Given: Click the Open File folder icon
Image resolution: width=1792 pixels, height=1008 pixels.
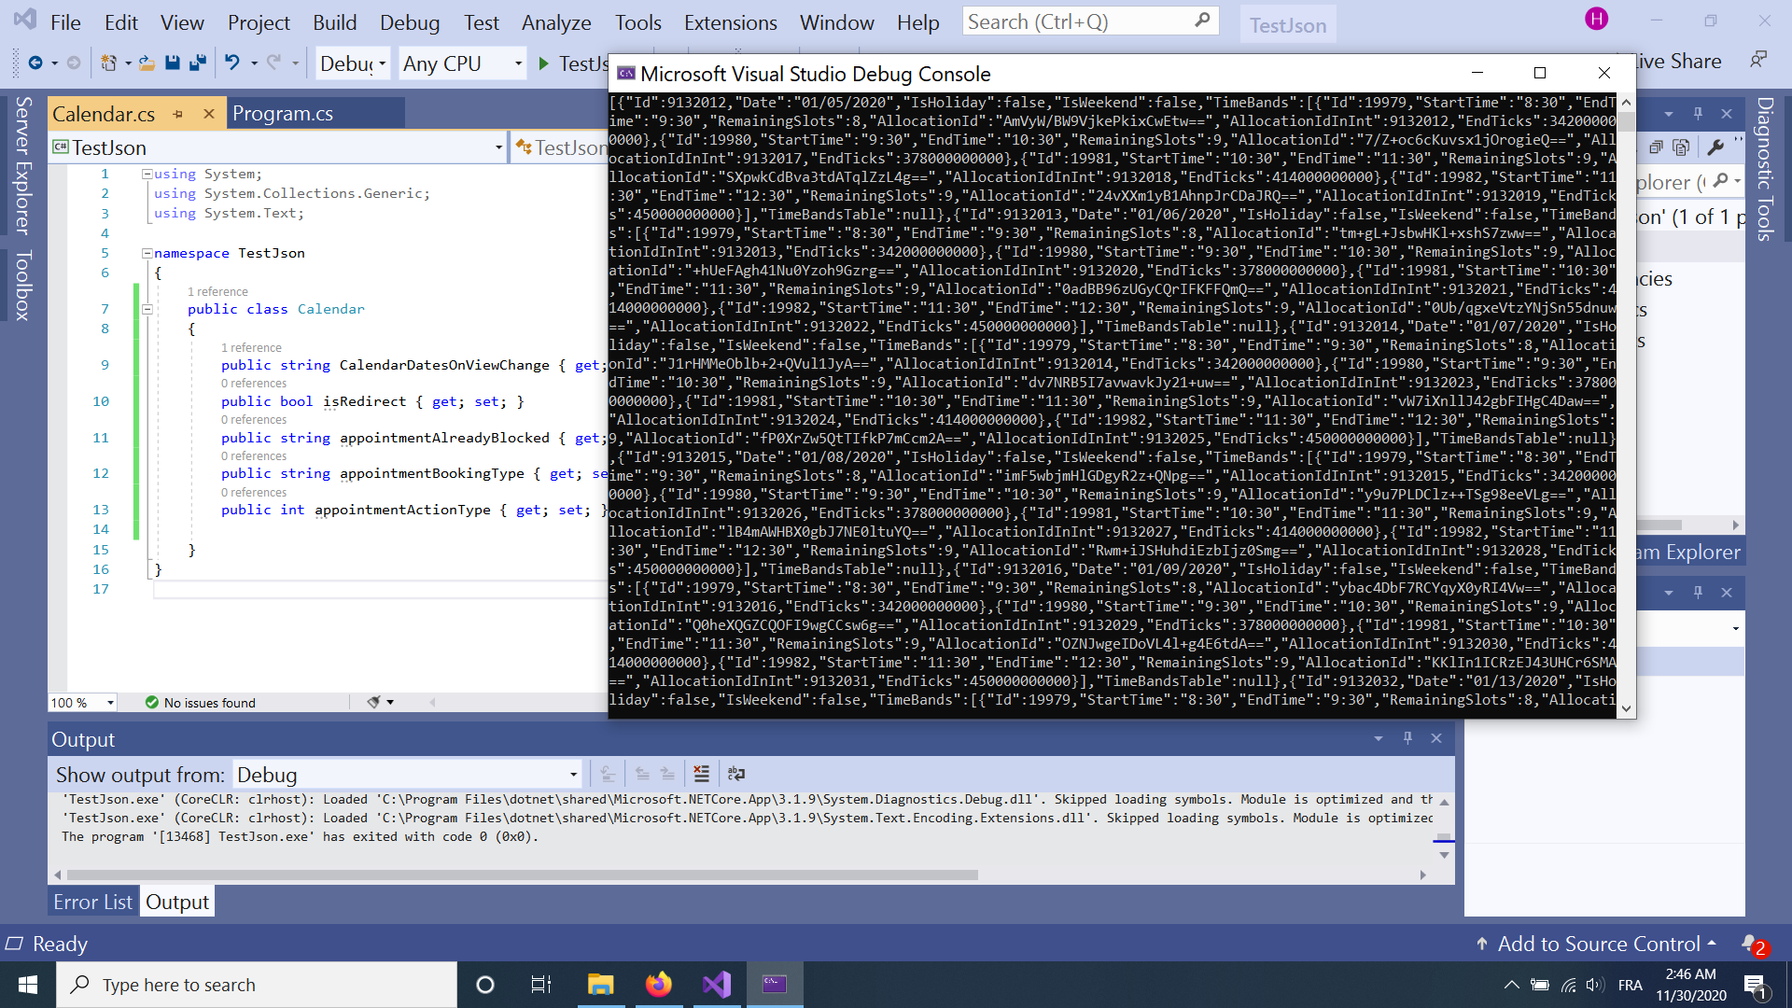Looking at the screenshot, I should tap(147, 63).
